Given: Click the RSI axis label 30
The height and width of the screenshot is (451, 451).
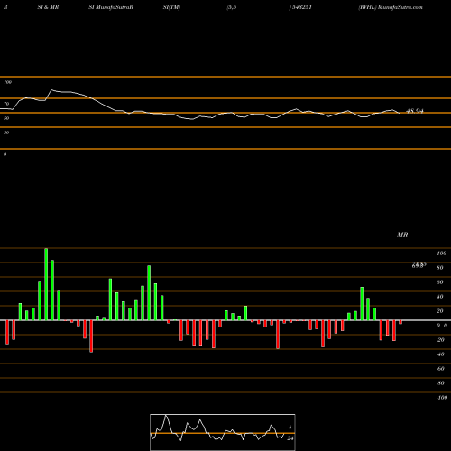Looking at the screenshot, I should 6,133.
